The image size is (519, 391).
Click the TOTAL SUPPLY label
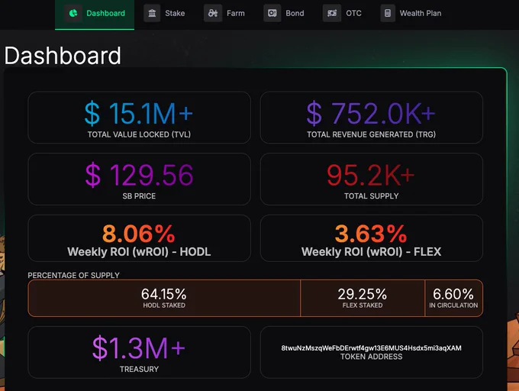tap(372, 196)
